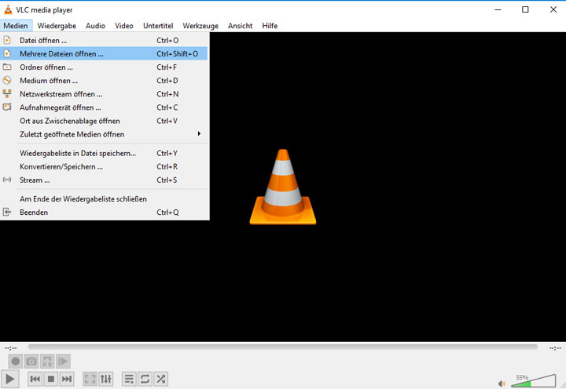566x389 pixels.
Task: Choose Ort aus Zwischenablage öffnen
Action: [x=104, y=121]
